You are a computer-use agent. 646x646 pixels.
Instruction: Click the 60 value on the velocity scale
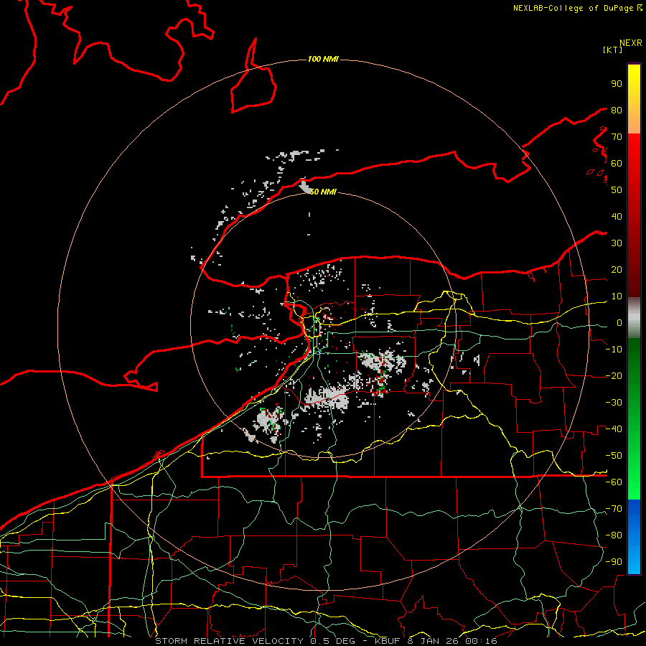(617, 163)
